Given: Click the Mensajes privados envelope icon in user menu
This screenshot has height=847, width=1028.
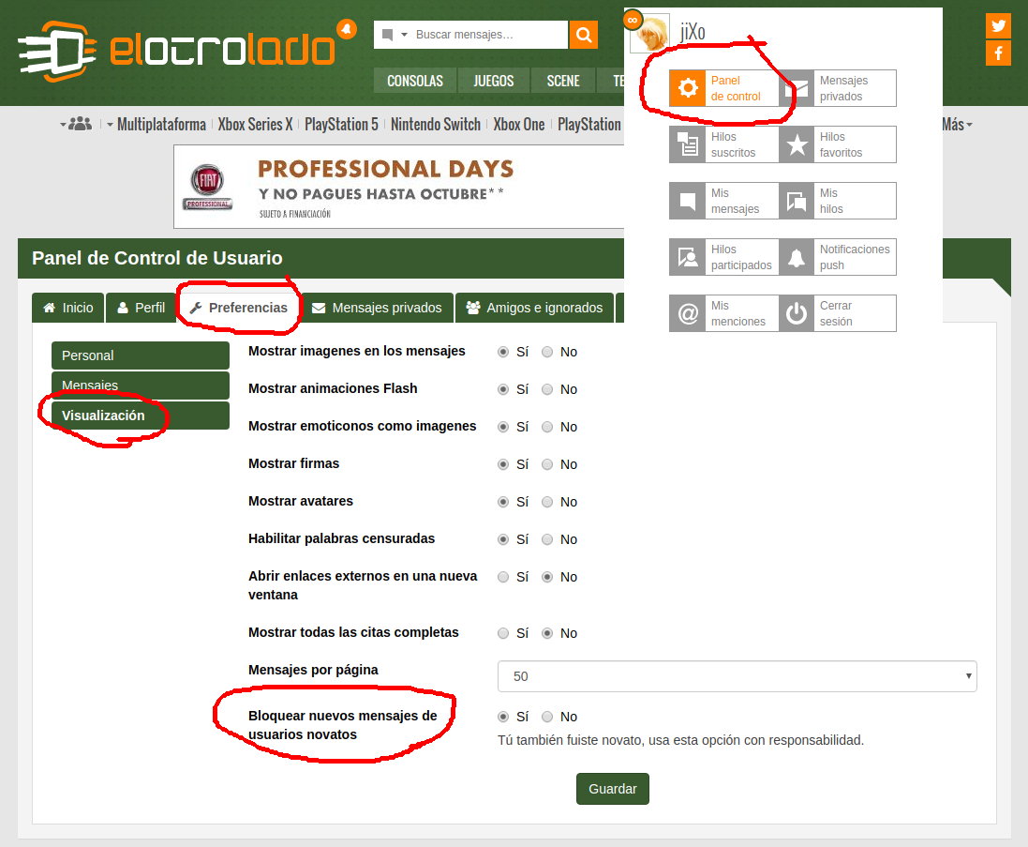Looking at the screenshot, I should 796,88.
